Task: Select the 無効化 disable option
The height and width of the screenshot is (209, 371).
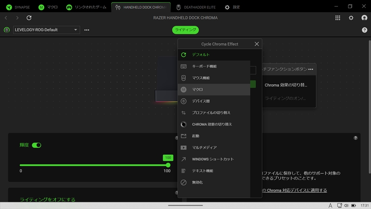Action: coord(197,183)
